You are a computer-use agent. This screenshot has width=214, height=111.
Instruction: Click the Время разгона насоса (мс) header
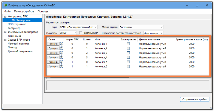click(192, 39)
